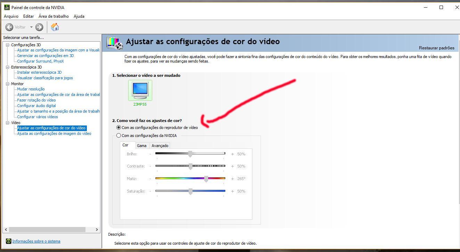Viewport: 460px width, 252px height.
Task: Open 'Ajusta as configurações de imagem do vídeo'
Action: (x=54, y=133)
